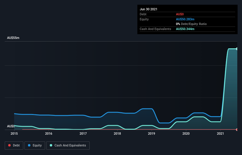Click the 2018 x-axis label

pos(117,133)
